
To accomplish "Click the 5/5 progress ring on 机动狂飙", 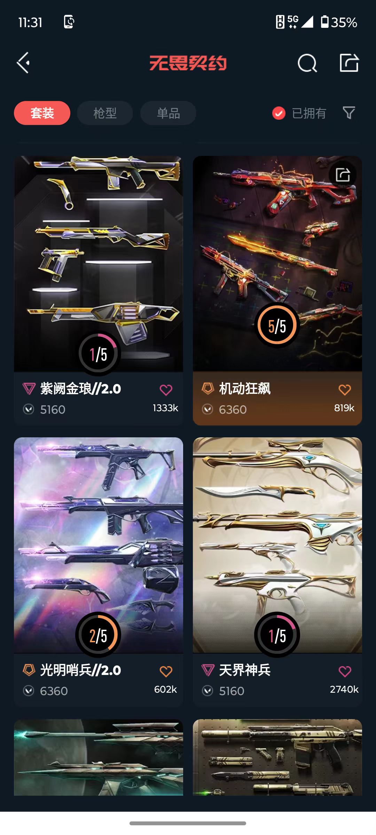I will [x=277, y=326].
